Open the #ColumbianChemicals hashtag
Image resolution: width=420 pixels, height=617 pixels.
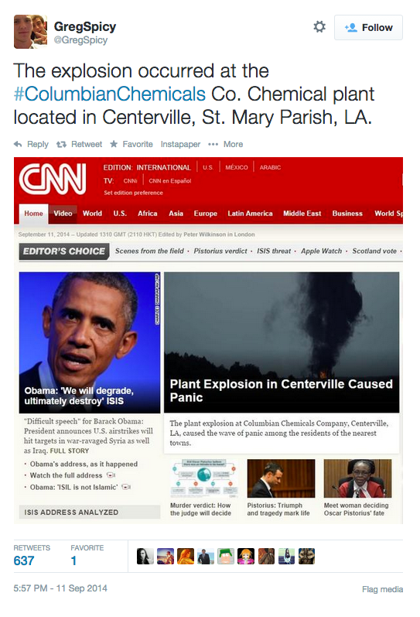click(110, 94)
